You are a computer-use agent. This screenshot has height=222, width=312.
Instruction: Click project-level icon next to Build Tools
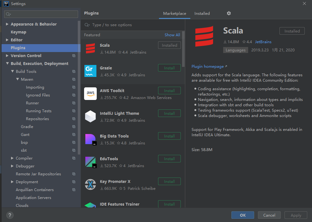(x=74, y=71)
